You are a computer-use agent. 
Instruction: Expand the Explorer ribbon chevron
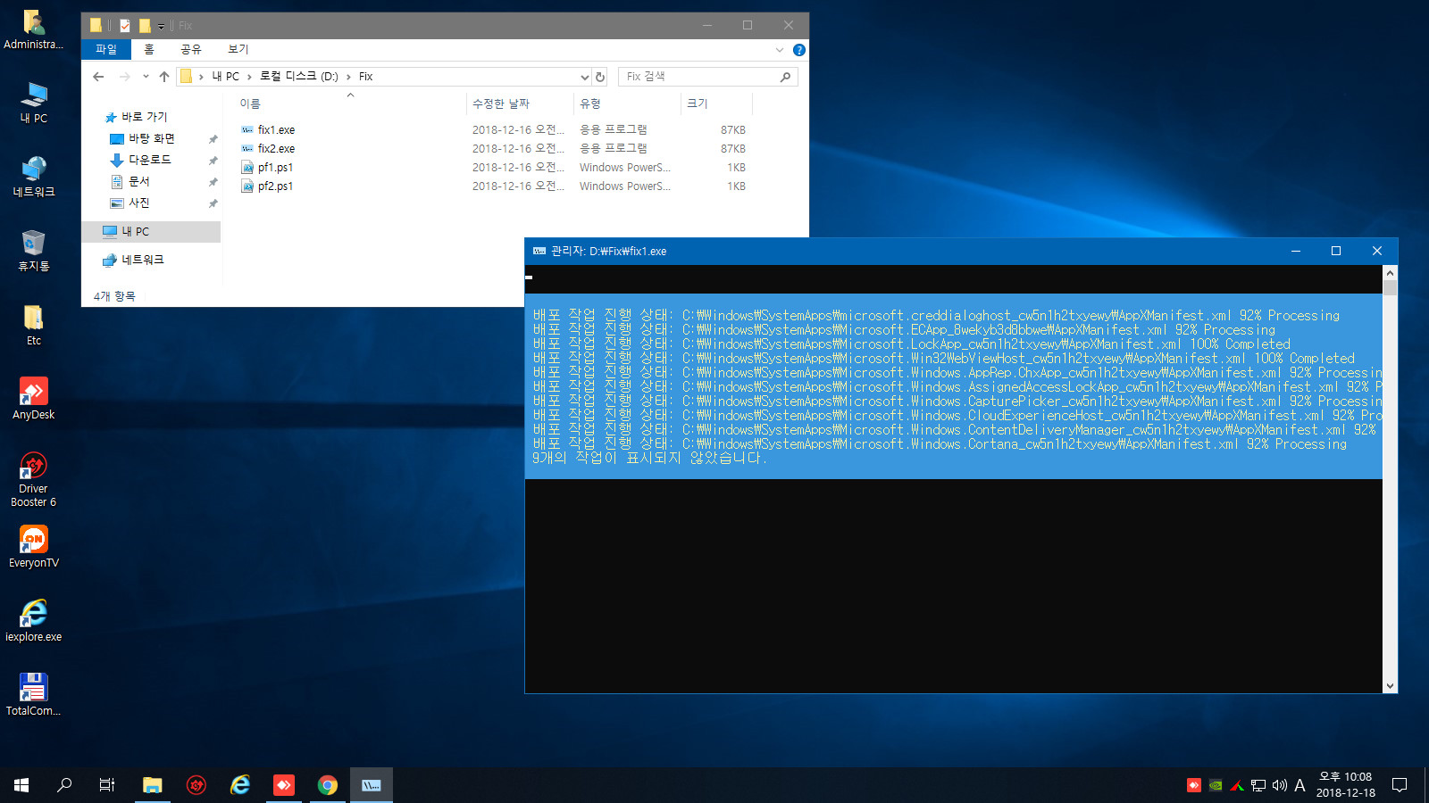(780, 50)
